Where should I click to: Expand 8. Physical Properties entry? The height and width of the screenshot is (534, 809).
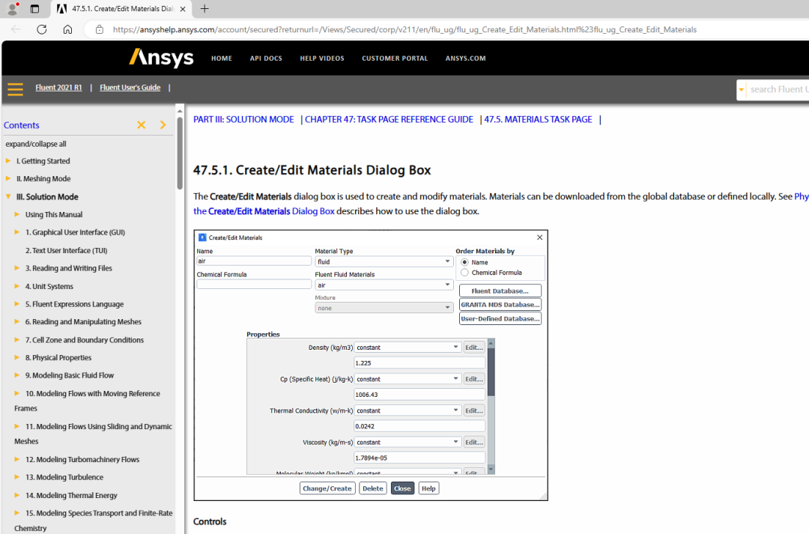[x=17, y=357]
